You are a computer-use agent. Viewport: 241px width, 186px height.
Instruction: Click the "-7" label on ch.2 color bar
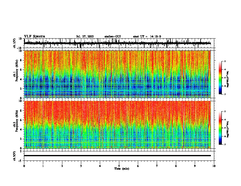225,144
